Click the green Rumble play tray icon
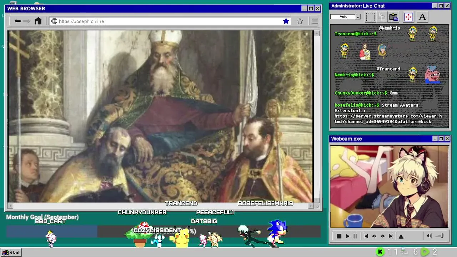This screenshot has height=257, width=457. (x=425, y=252)
